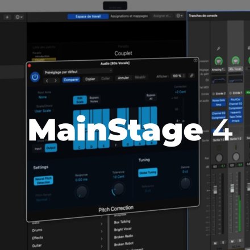Click the 80s Vocals volume fader
This screenshot has width=250, height=250.
tap(232, 189)
